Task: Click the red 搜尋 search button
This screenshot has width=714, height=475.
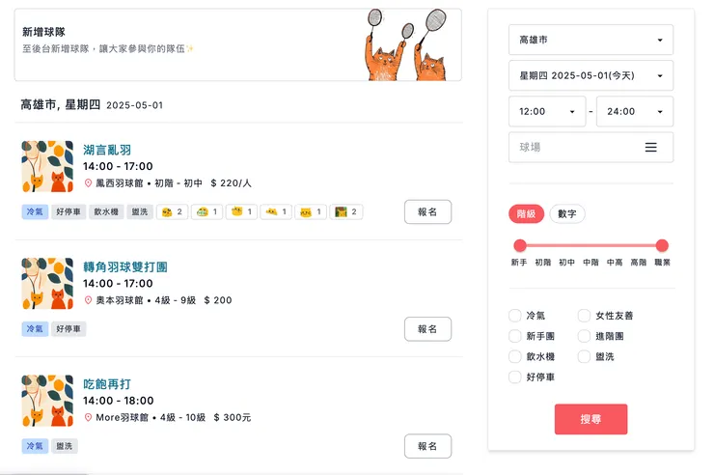Action: (590, 419)
